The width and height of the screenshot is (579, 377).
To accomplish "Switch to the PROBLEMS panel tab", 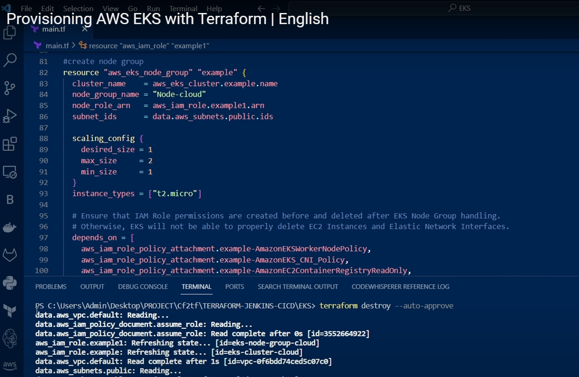I will click(x=51, y=287).
